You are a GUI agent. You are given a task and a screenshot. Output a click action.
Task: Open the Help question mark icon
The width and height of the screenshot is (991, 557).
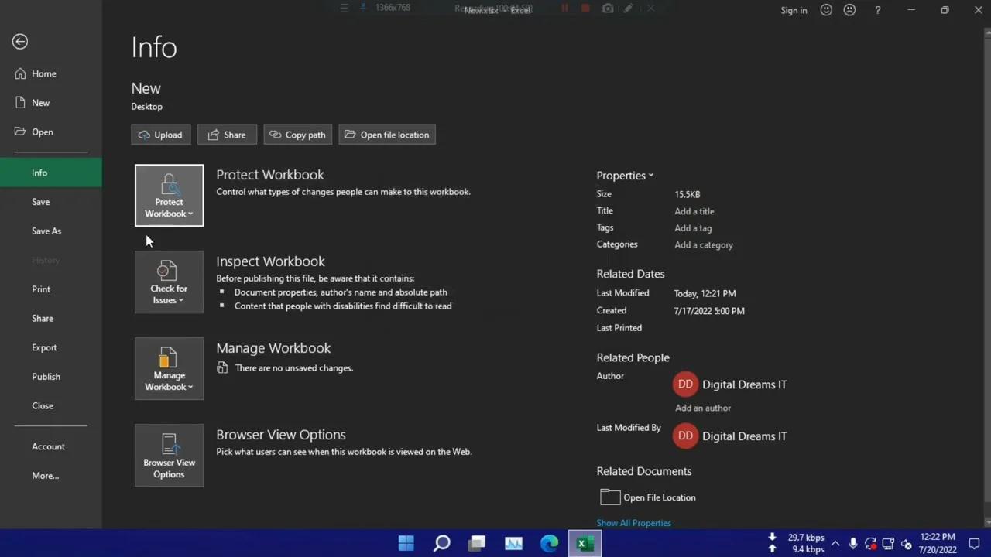point(877,10)
